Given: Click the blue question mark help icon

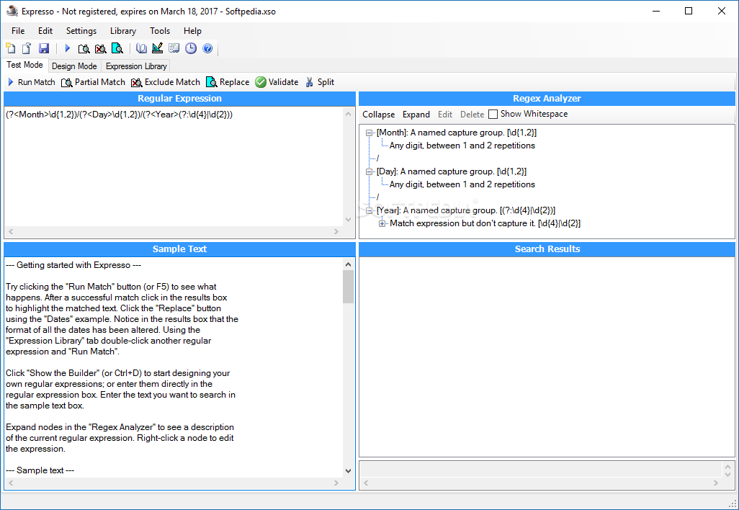Looking at the screenshot, I should 207,48.
